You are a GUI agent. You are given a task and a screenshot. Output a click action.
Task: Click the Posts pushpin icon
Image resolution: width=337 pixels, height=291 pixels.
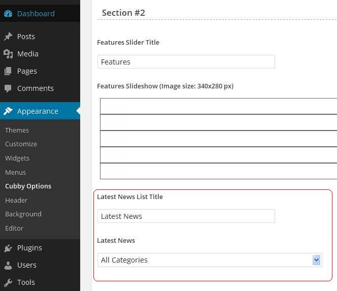8,37
